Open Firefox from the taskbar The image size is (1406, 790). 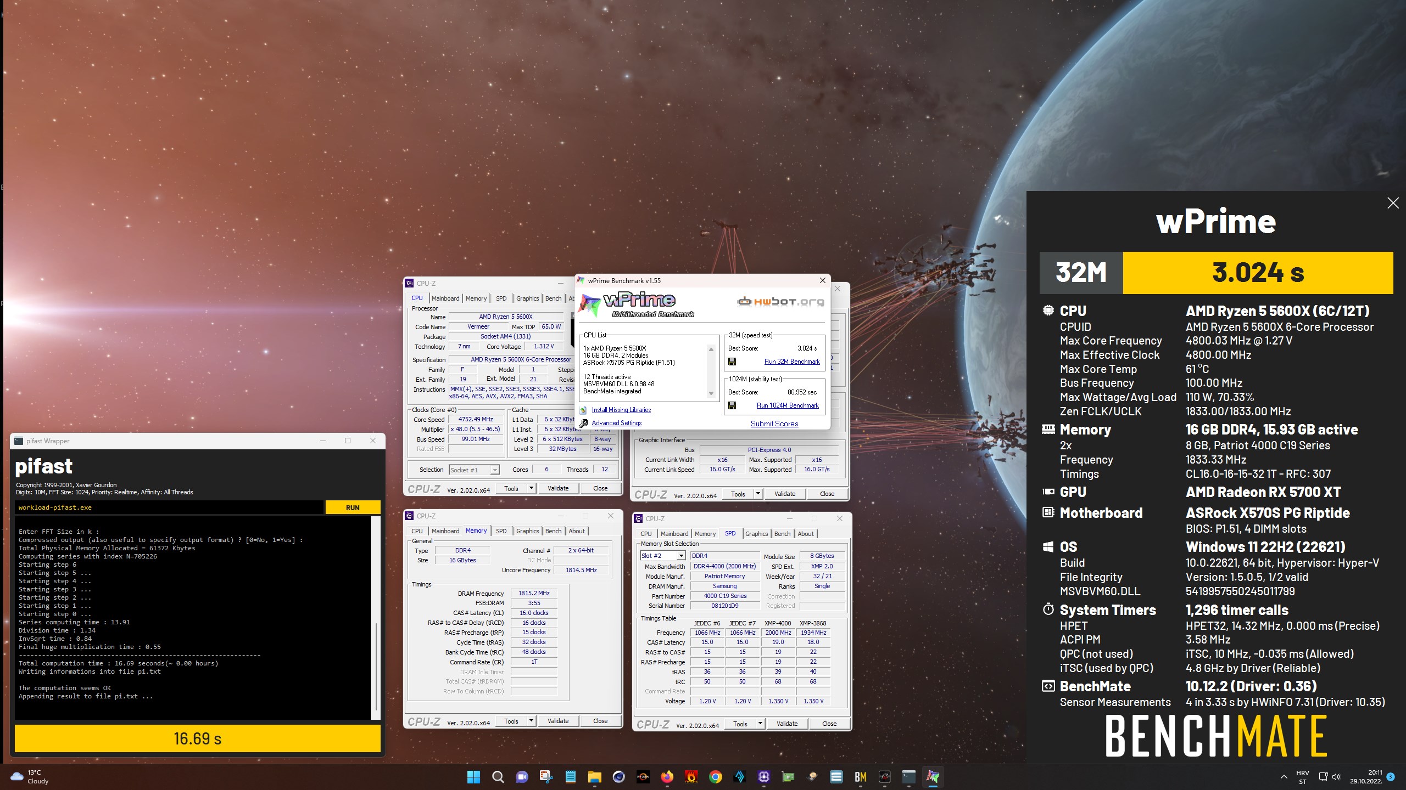tap(667, 776)
